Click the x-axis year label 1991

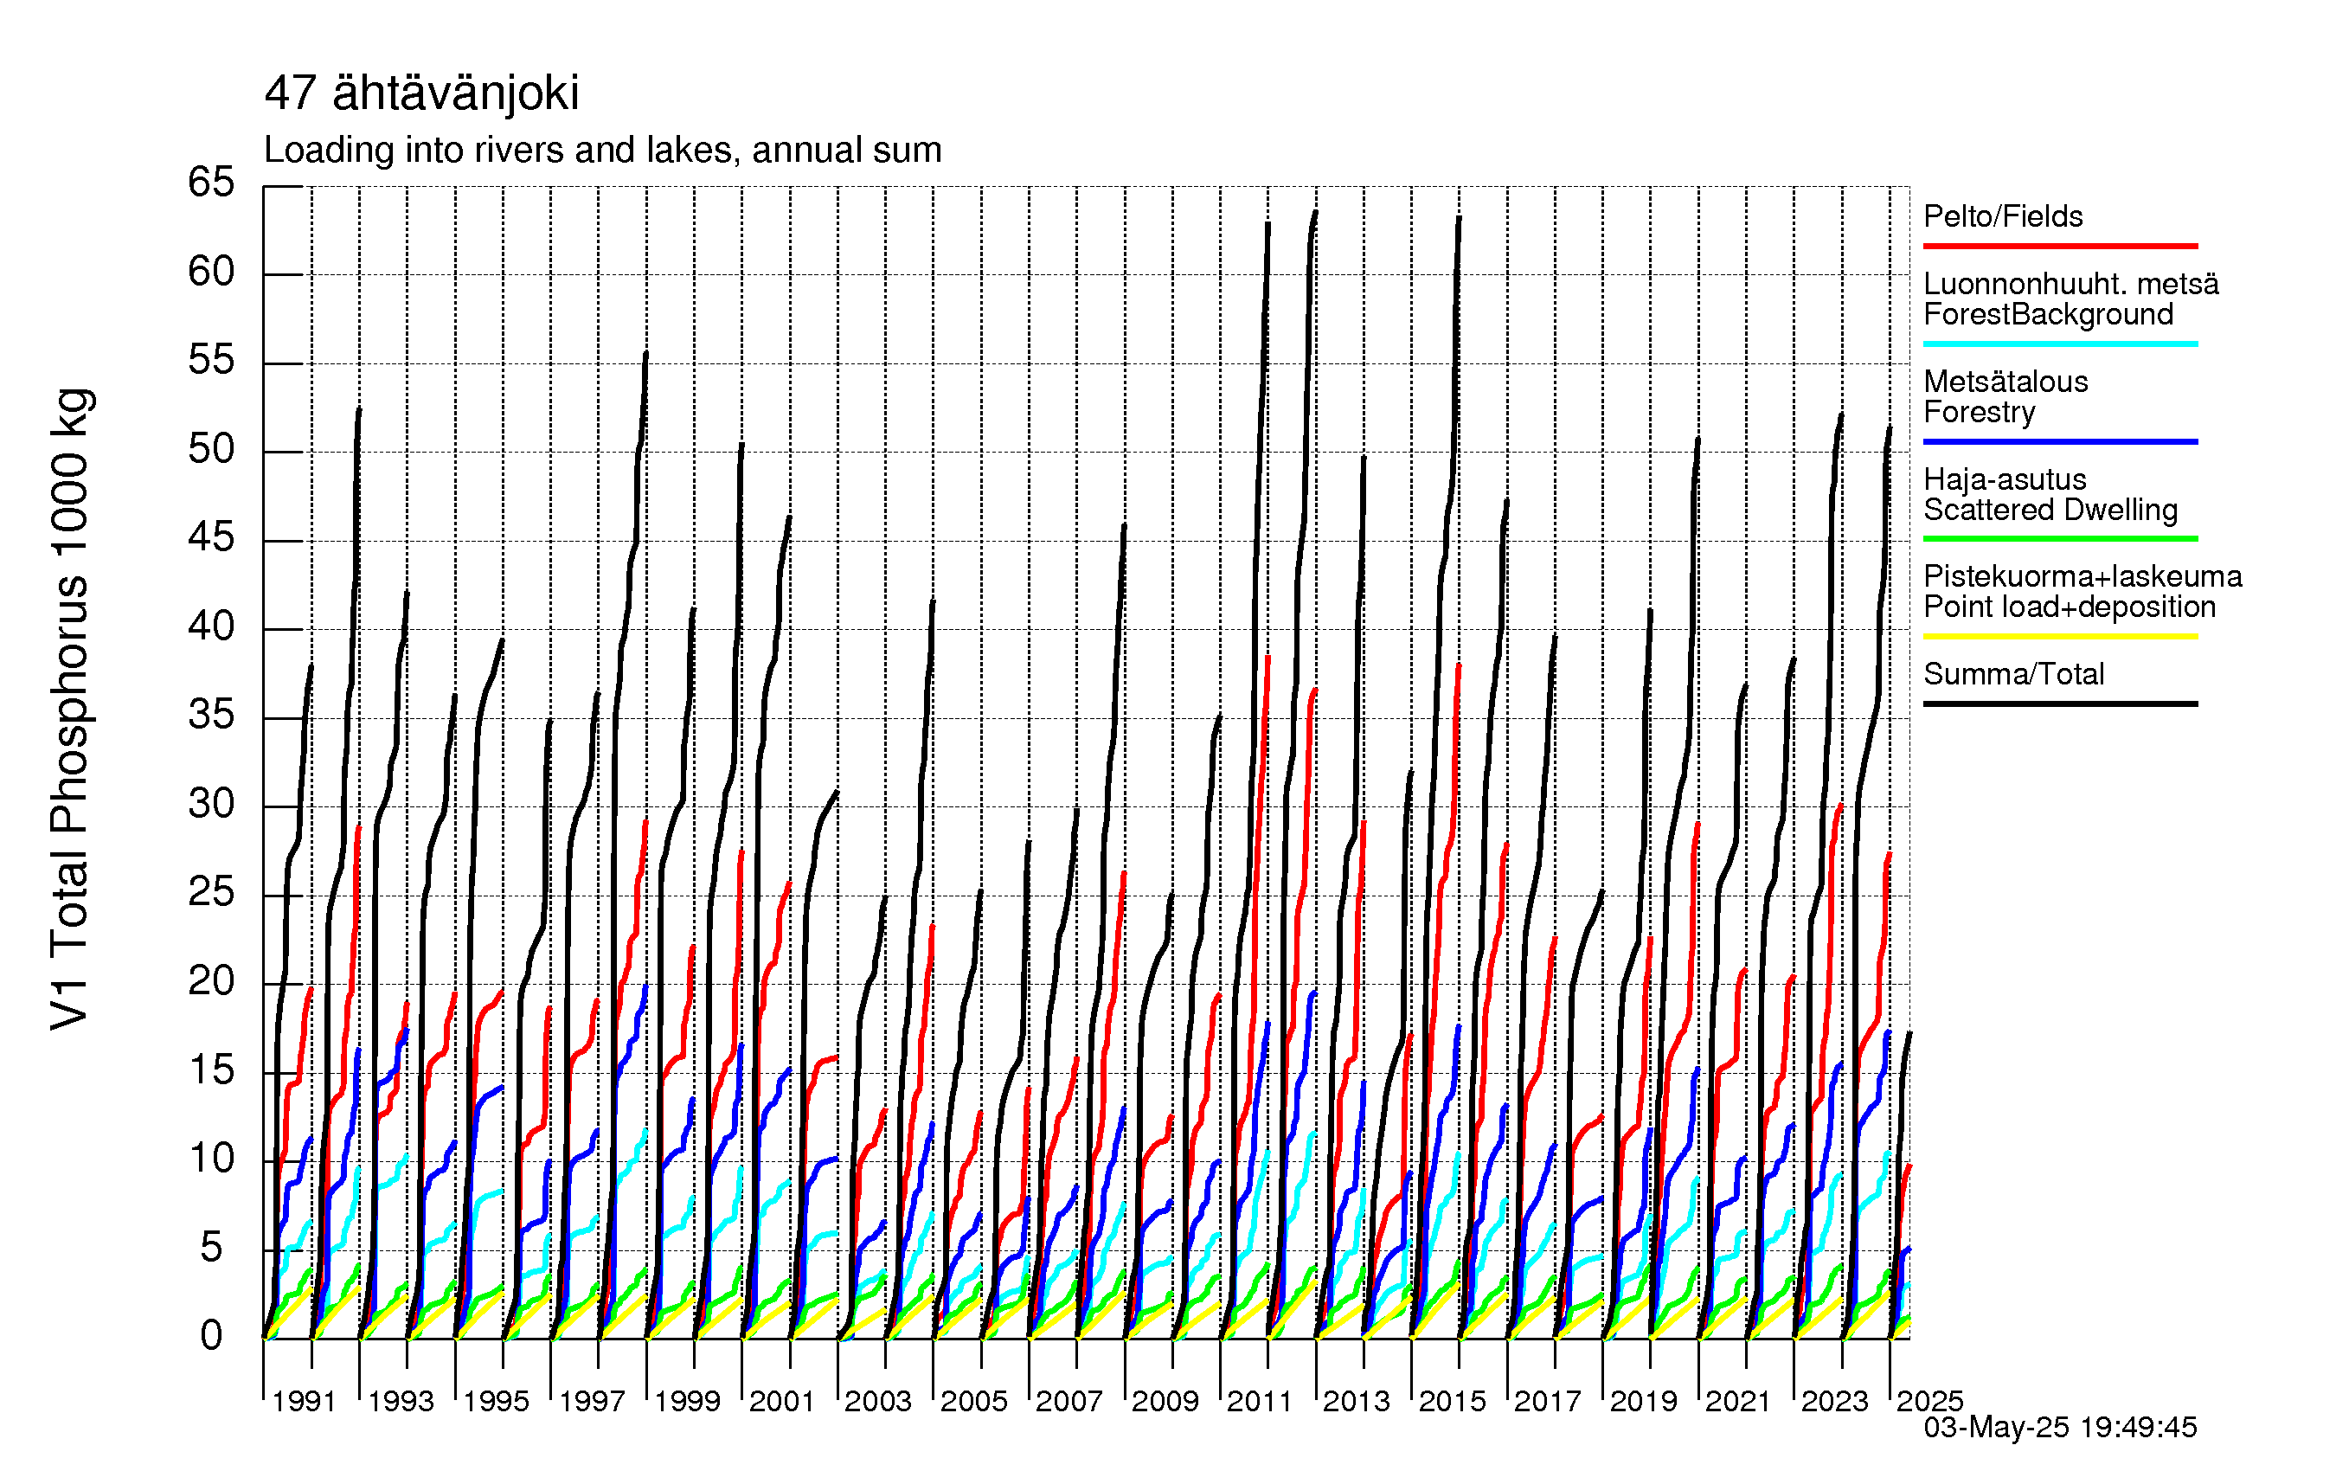click(x=305, y=1401)
